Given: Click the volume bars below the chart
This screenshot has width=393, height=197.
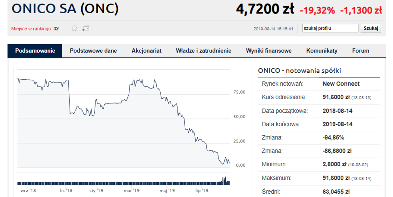Looking at the screenshot, I should 124,183.
